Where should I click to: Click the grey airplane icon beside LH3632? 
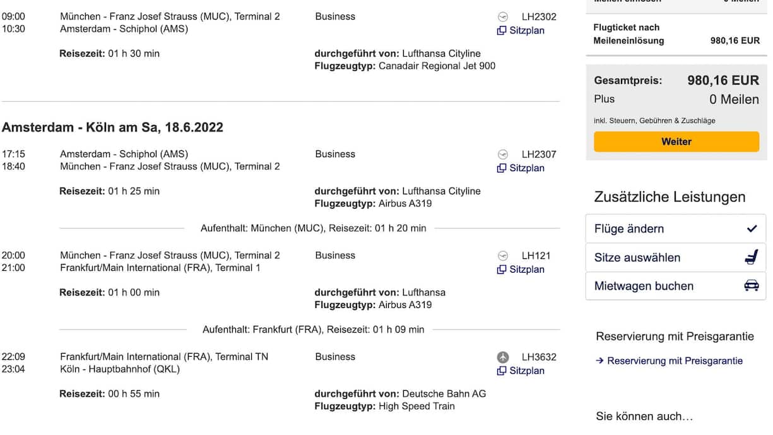503,357
